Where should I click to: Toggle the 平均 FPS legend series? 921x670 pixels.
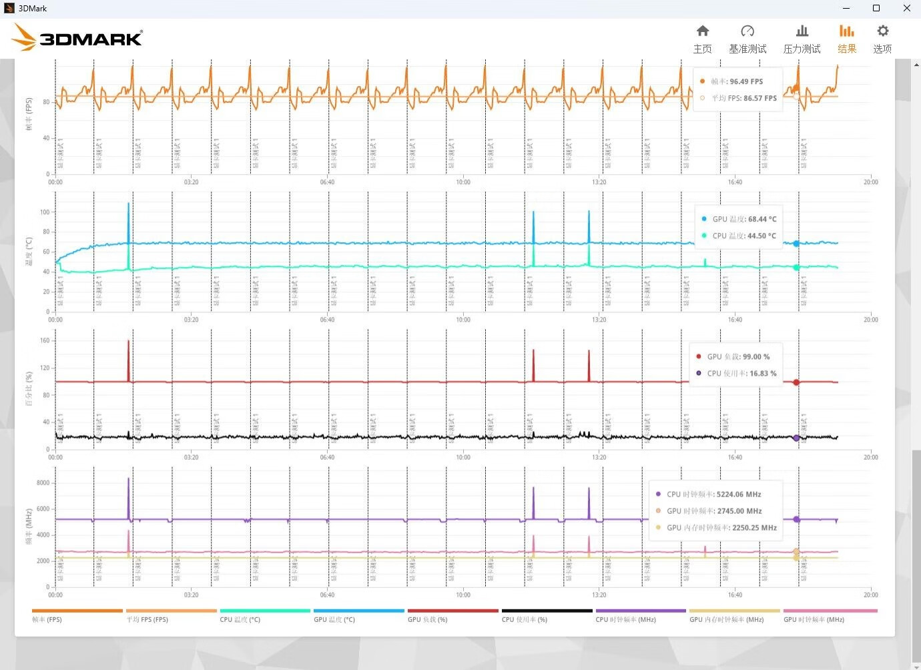172,615
